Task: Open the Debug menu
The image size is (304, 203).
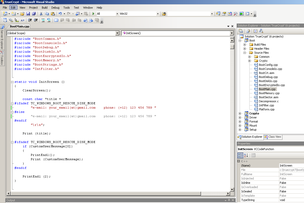Action: 55,8
